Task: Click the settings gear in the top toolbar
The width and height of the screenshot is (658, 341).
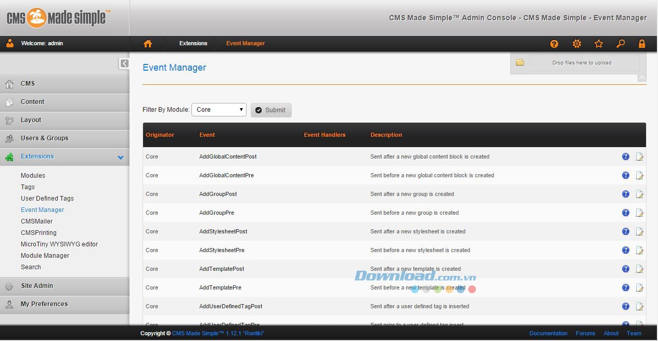Action: click(x=576, y=44)
